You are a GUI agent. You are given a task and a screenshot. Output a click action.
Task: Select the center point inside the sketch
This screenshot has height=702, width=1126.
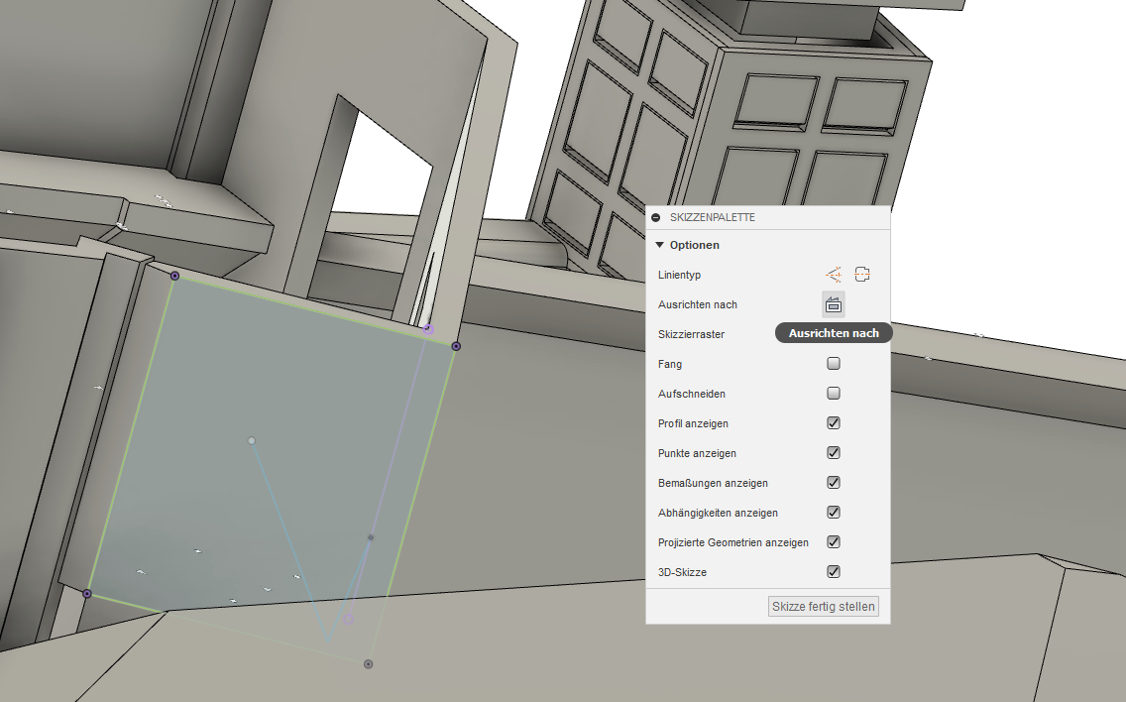(x=251, y=442)
